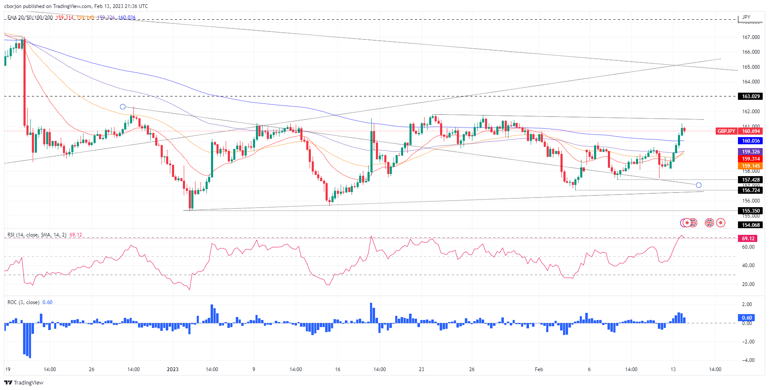This screenshot has height=390, width=769.
Task: Open the rightmost red-dot economic event marker
Action: tap(721, 223)
